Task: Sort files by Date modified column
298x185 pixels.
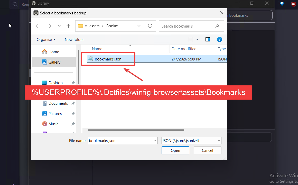Action: tap(184, 49)
